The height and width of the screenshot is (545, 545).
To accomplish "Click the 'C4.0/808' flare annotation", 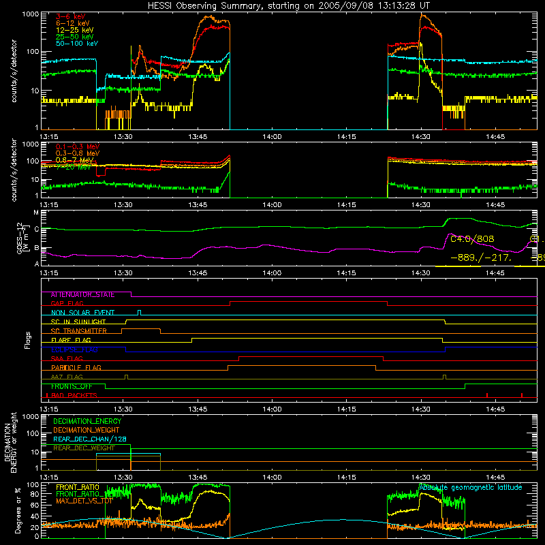I will coord(472,239).
